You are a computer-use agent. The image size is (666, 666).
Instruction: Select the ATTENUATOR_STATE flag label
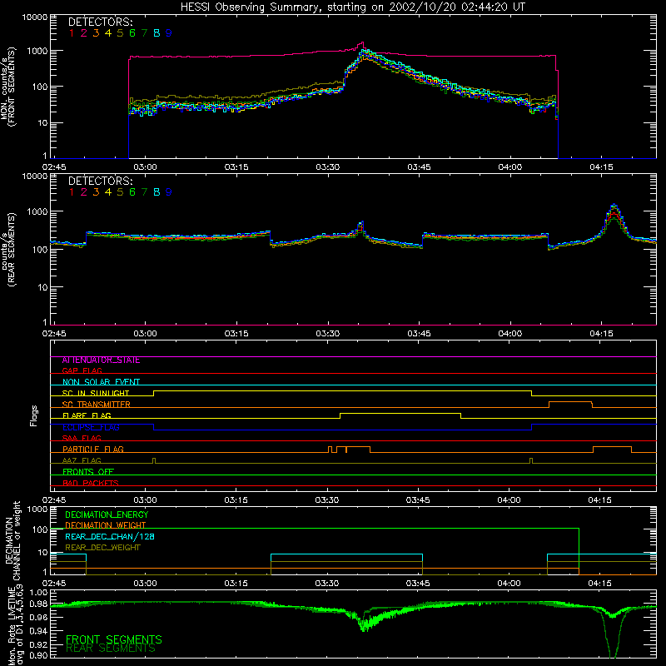101,360
